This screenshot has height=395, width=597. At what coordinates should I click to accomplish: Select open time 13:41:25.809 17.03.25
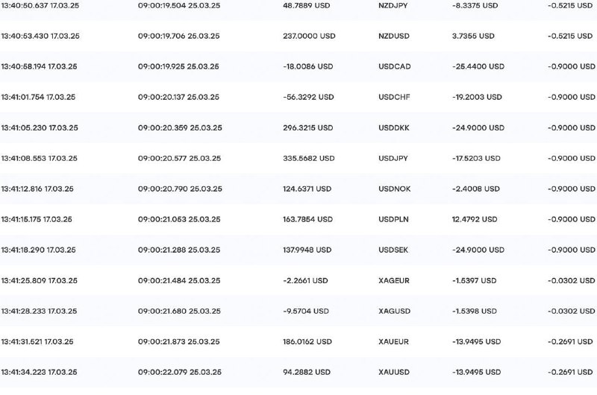click(40, 280)
